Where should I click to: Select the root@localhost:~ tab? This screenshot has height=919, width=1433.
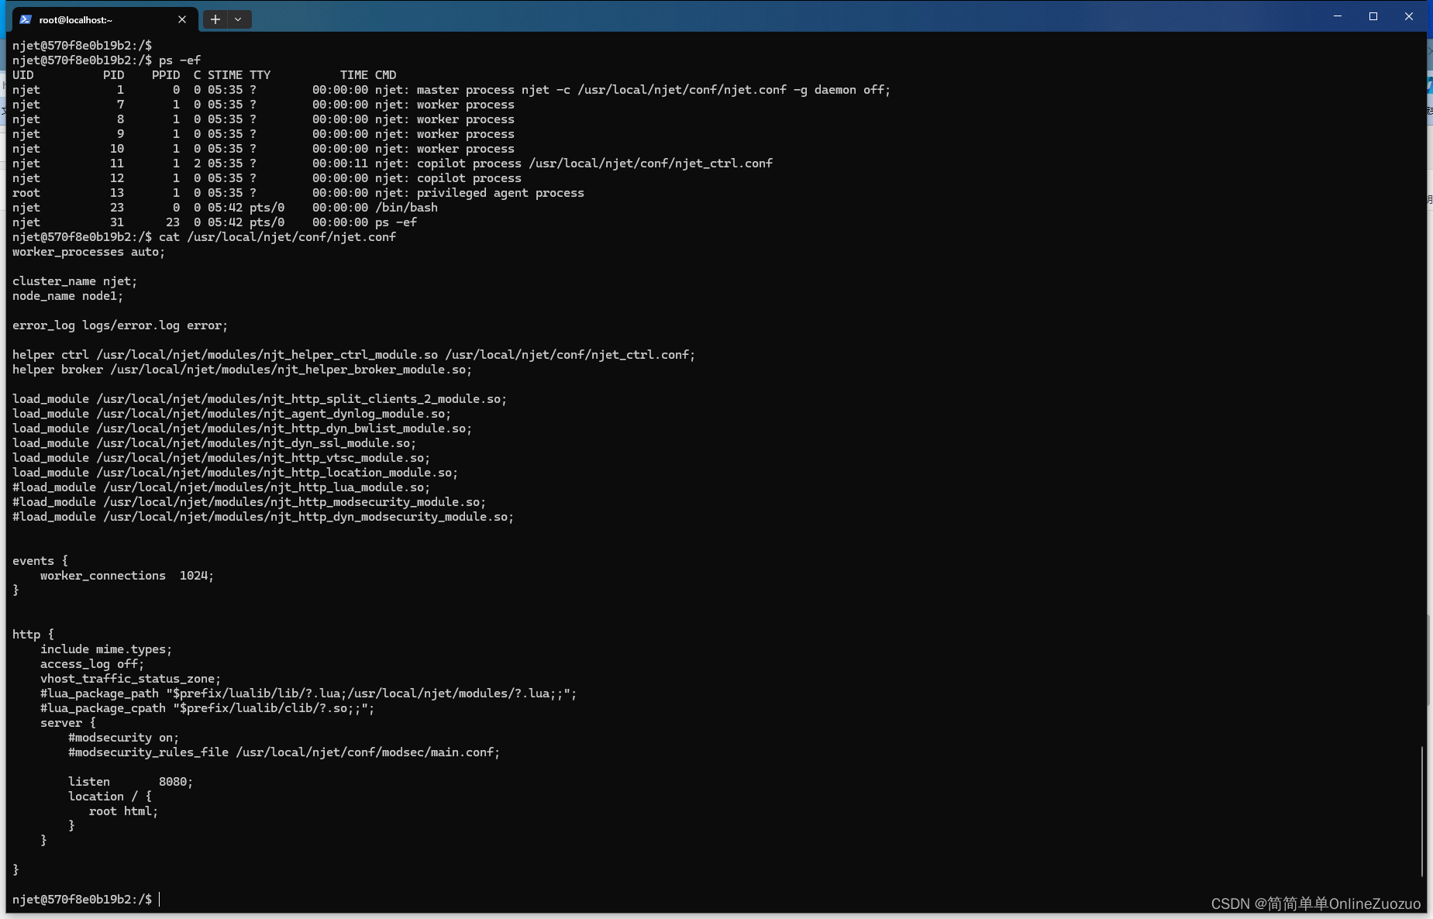105,19
